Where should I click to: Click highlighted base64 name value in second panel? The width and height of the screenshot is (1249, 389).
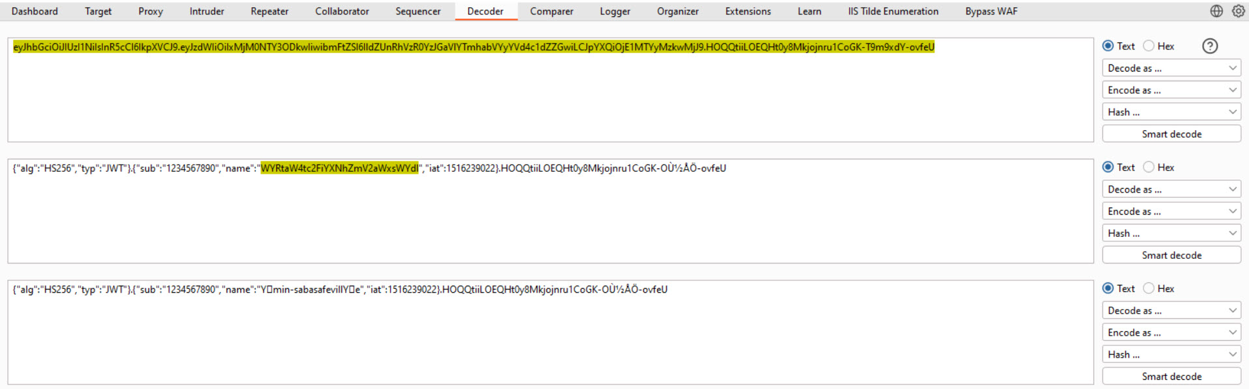[x=339, y=168]
